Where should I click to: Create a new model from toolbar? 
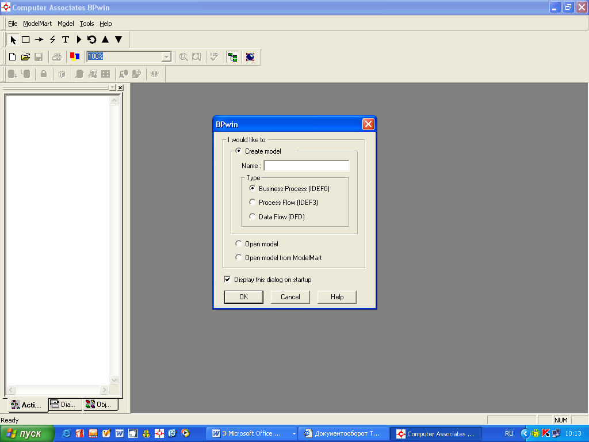(13, 57)
